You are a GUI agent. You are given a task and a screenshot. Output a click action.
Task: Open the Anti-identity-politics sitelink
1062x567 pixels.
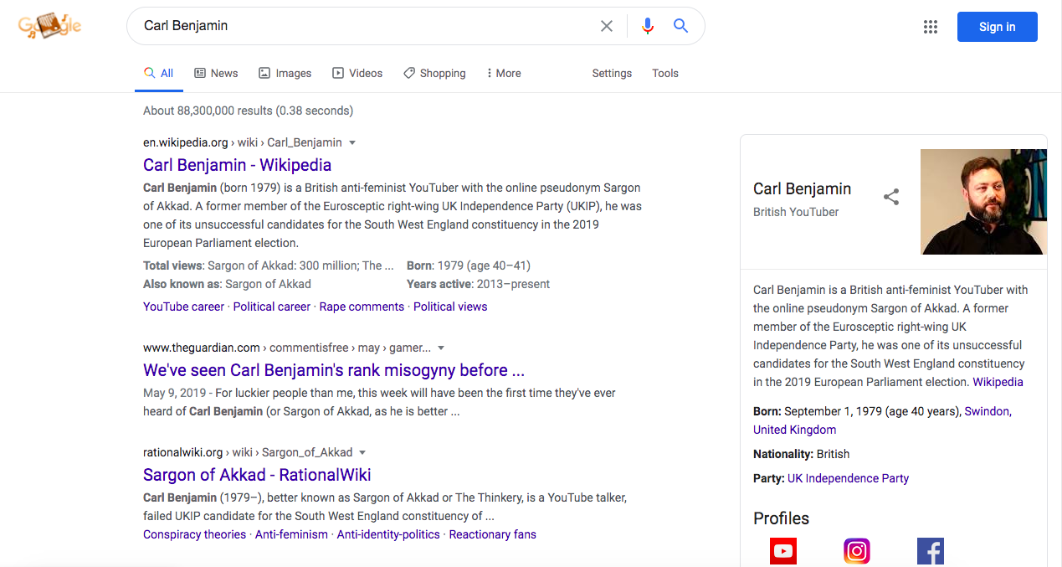point(388,534)
